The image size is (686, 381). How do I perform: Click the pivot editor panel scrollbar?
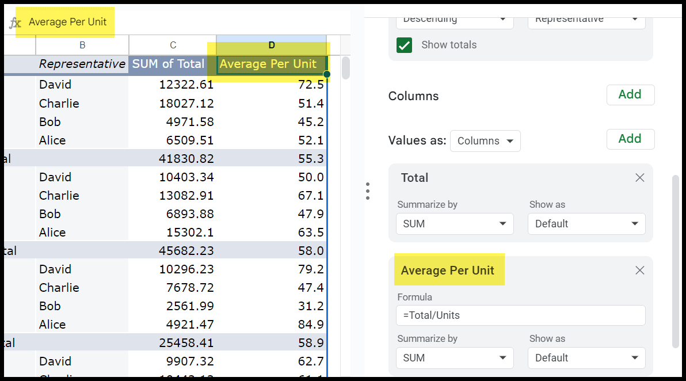click(676, 262)
